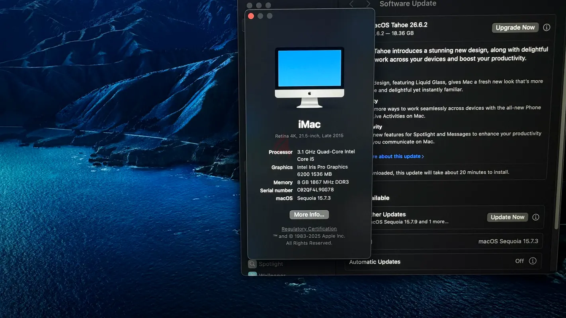
Task: Click the Memory label in About window
Action: pos(283,183)
